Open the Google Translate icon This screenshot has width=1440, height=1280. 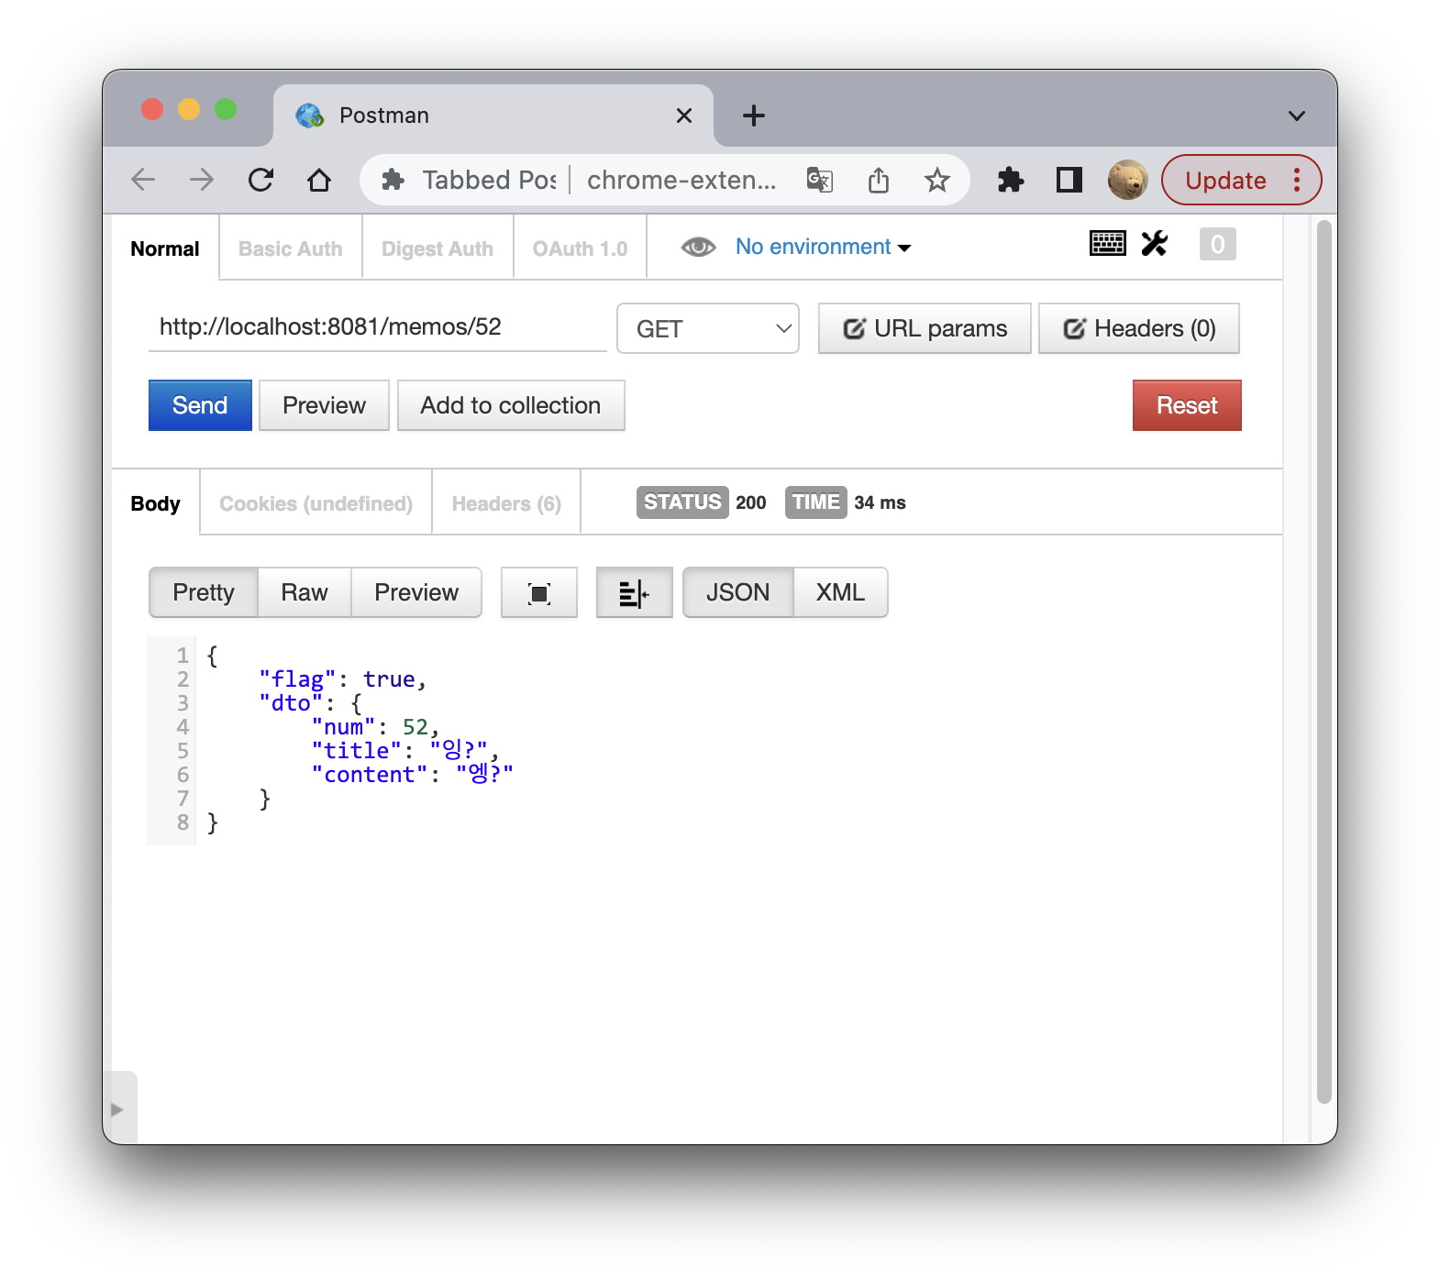(819, 180)
